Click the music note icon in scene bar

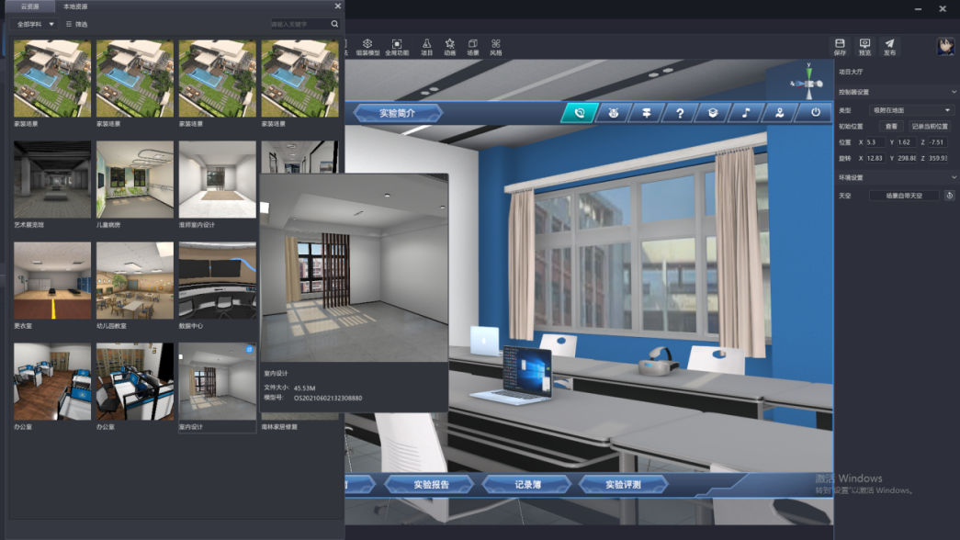746,113
